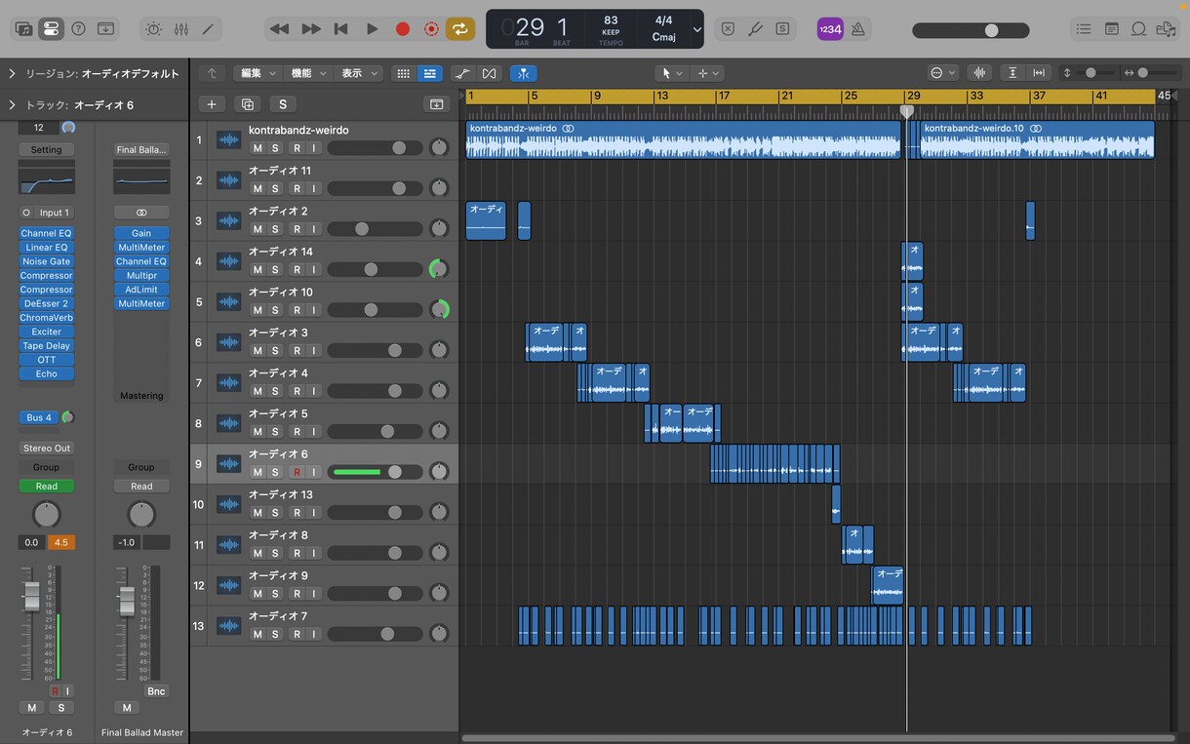Open the Browsers media icon

point(1165,29)
